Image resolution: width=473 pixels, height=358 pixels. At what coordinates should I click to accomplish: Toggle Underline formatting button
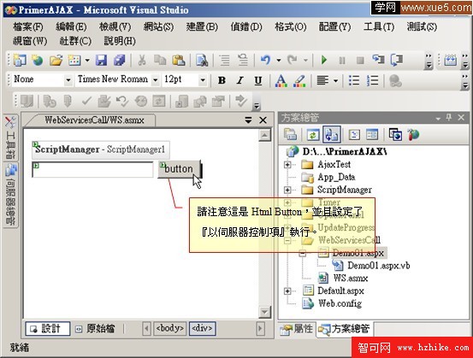(x=258, y=80)
